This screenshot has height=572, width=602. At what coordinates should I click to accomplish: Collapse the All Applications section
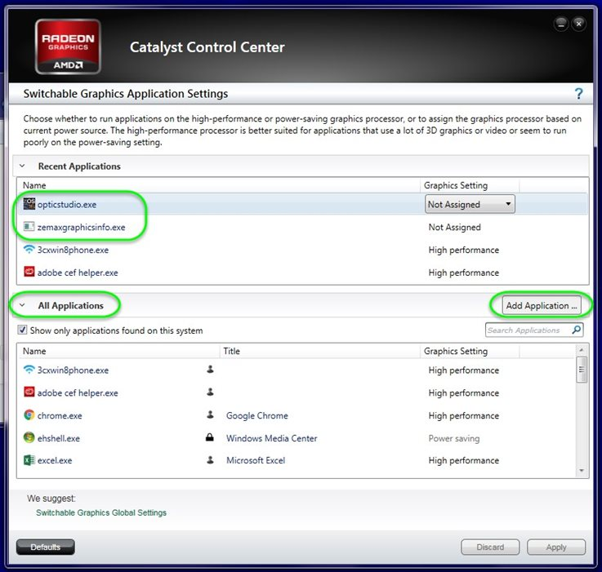(22, 305)
